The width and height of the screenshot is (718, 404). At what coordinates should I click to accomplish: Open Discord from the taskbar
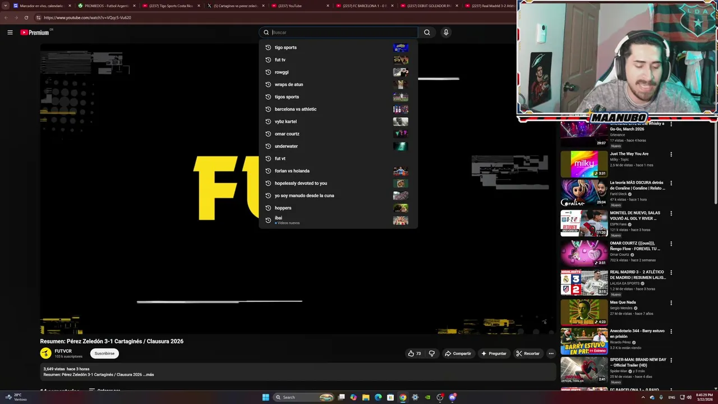(x=452, y=397)
